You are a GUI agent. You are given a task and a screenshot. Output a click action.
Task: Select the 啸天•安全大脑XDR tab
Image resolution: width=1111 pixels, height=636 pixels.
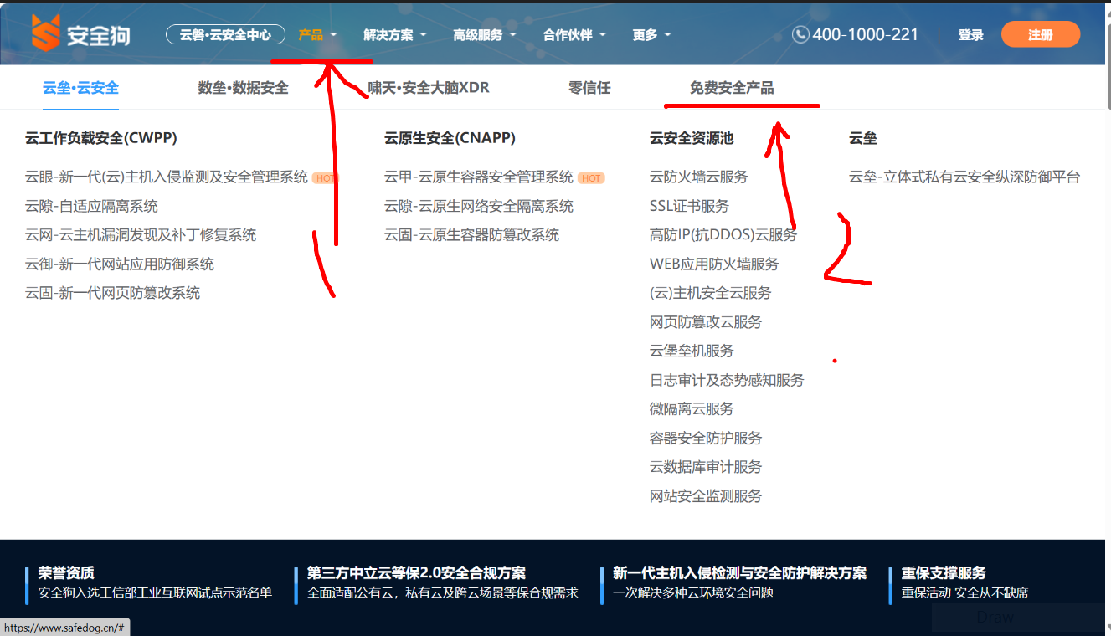coord(429,88)
